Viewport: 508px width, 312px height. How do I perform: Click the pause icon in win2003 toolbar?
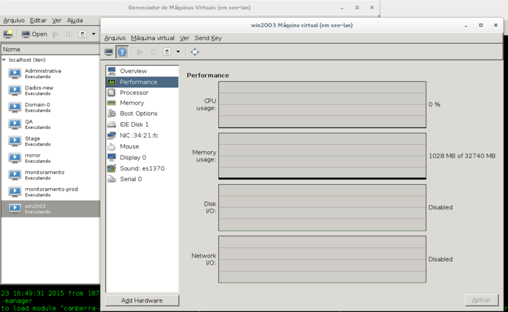(154, 52)
